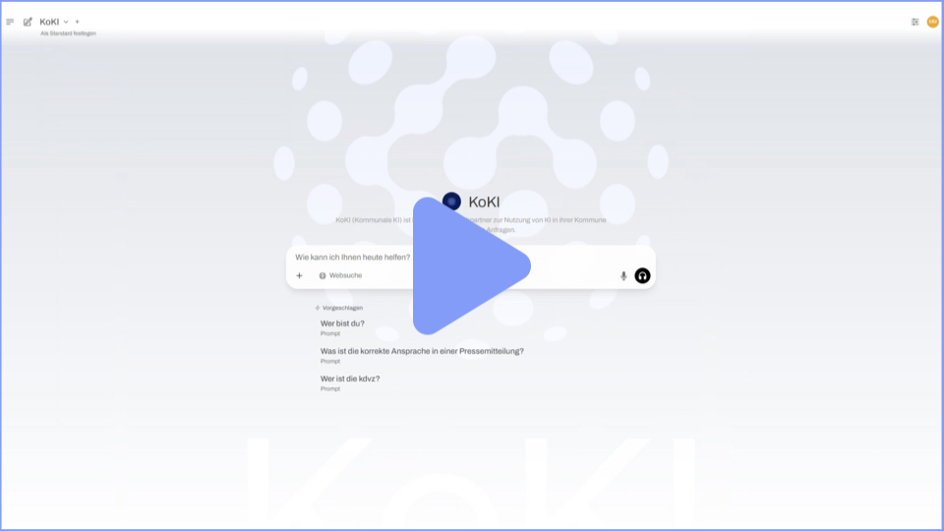Click the KoKI name in the top bar
Screen dimensions: 944x531
point(49,22)
